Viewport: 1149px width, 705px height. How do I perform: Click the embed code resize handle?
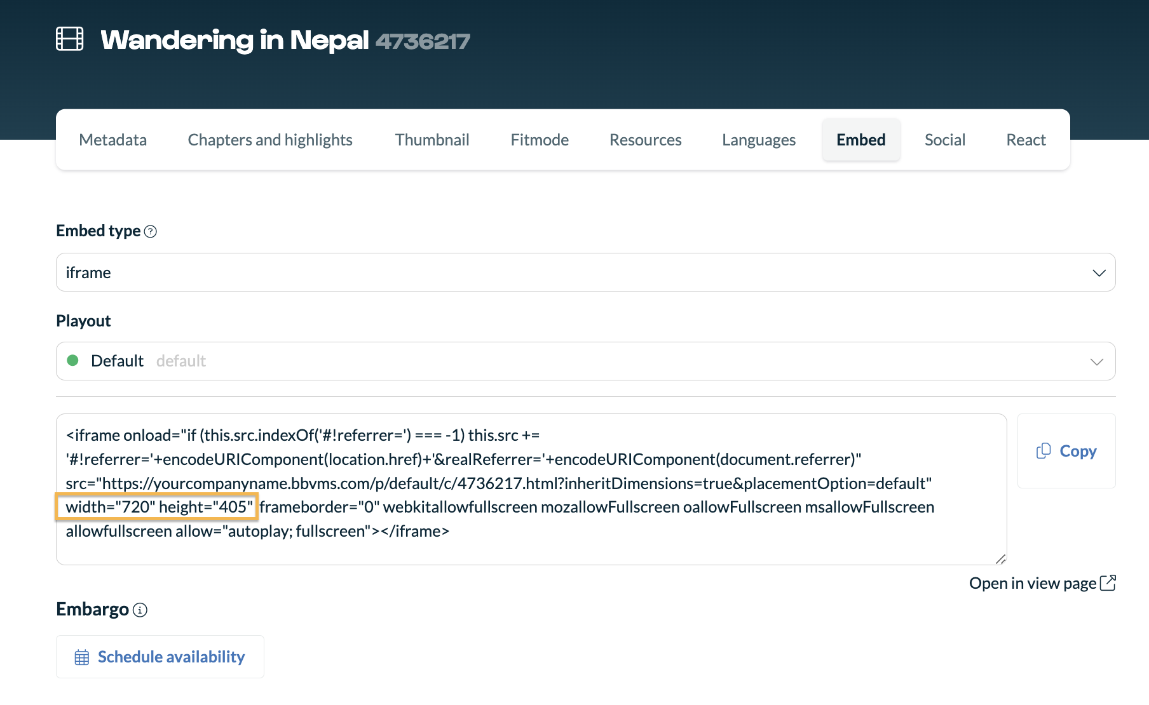tap(1000, 559)
